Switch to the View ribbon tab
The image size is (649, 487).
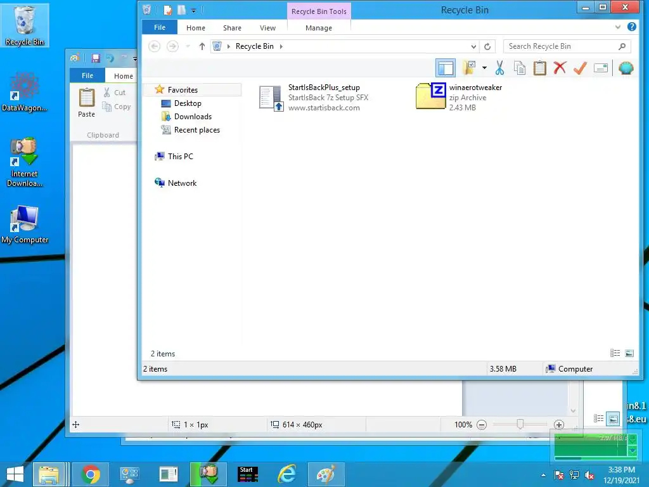point(268,28)
